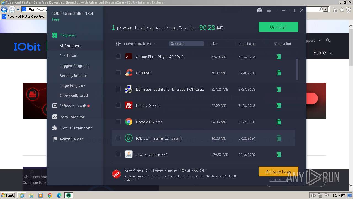353x199 pixels.
Task: Click the taskbar clock showing 12:14 PM
Action: point(339,195)
